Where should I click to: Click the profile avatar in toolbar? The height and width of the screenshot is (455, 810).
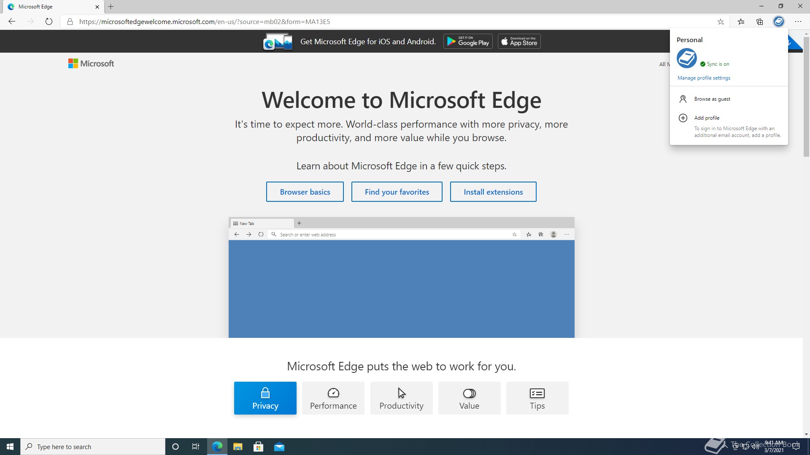778,21
